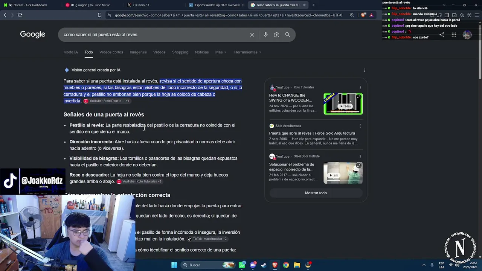The image size is (482, 271).
Task: Select the Todo search tab
Action: pyautogui.click(x=88, y=52)
